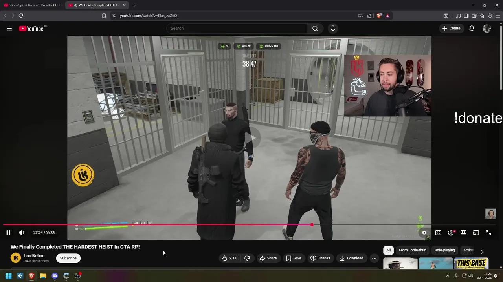Show hidden system tray icons

coord(447,276)
